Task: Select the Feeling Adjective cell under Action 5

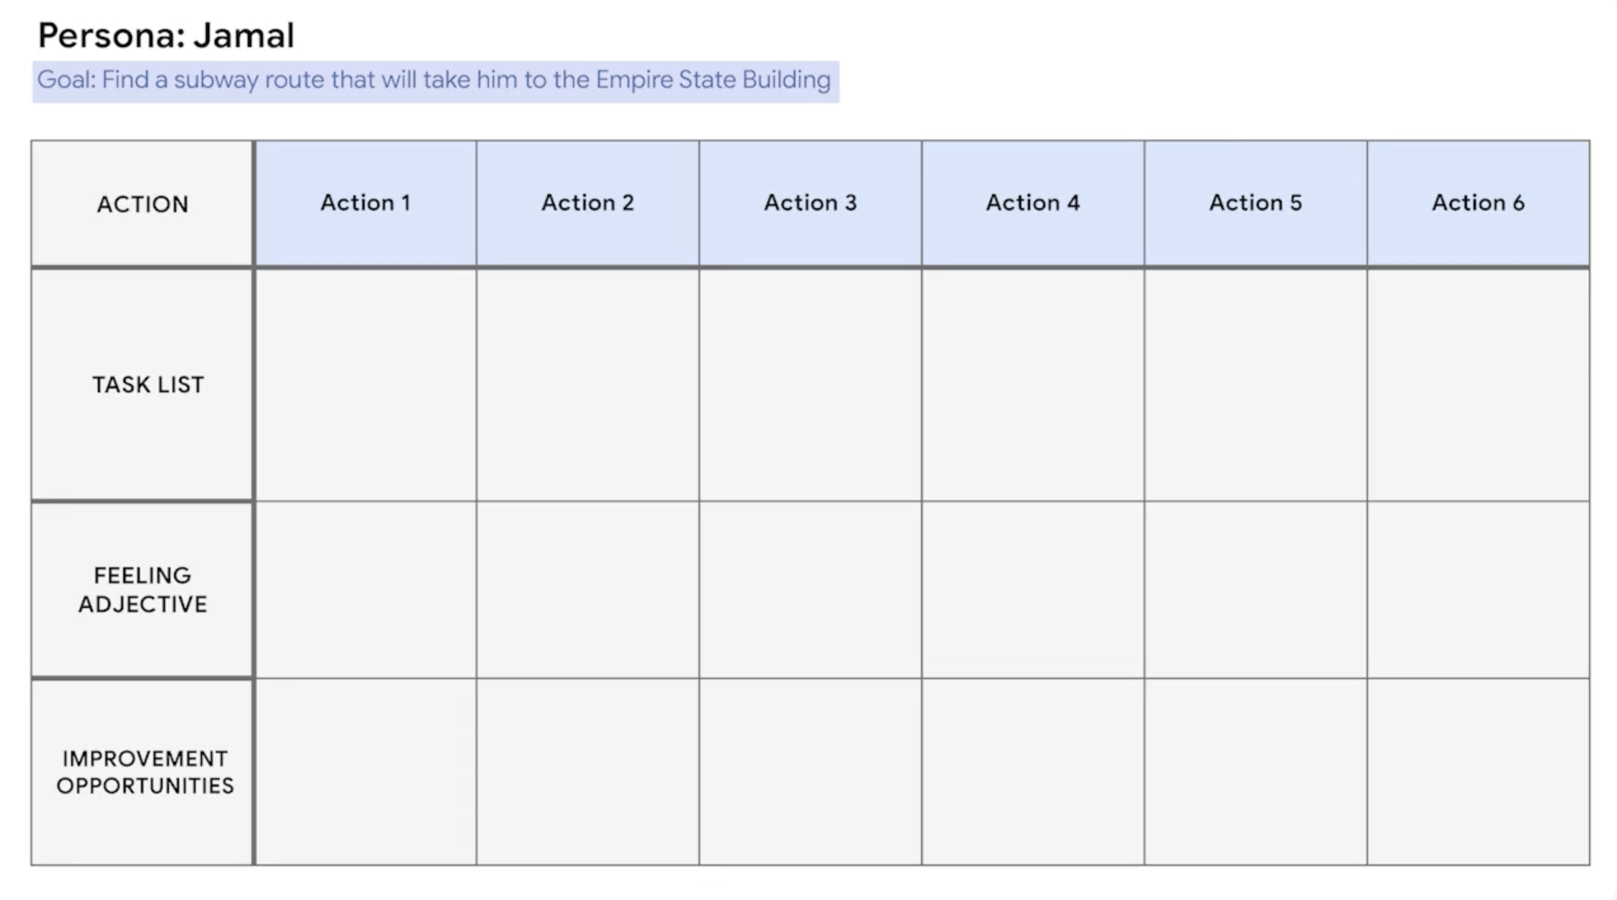Action: pos(1256,590)
